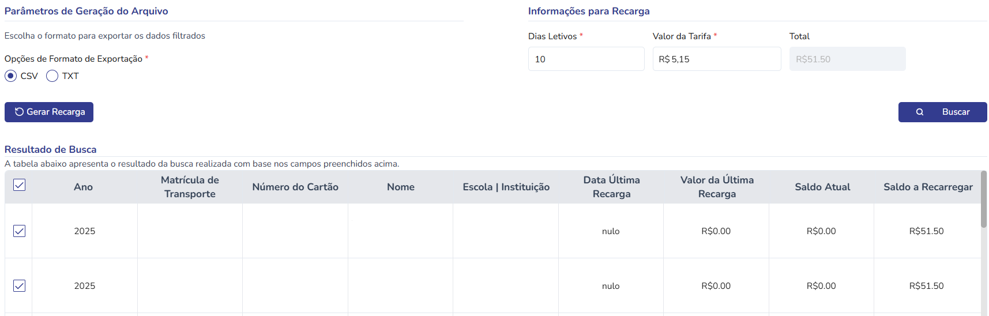This screenshot has height=316, width=989.
Task: Click the Matrícula de Transporte column header
Action: 190,187
